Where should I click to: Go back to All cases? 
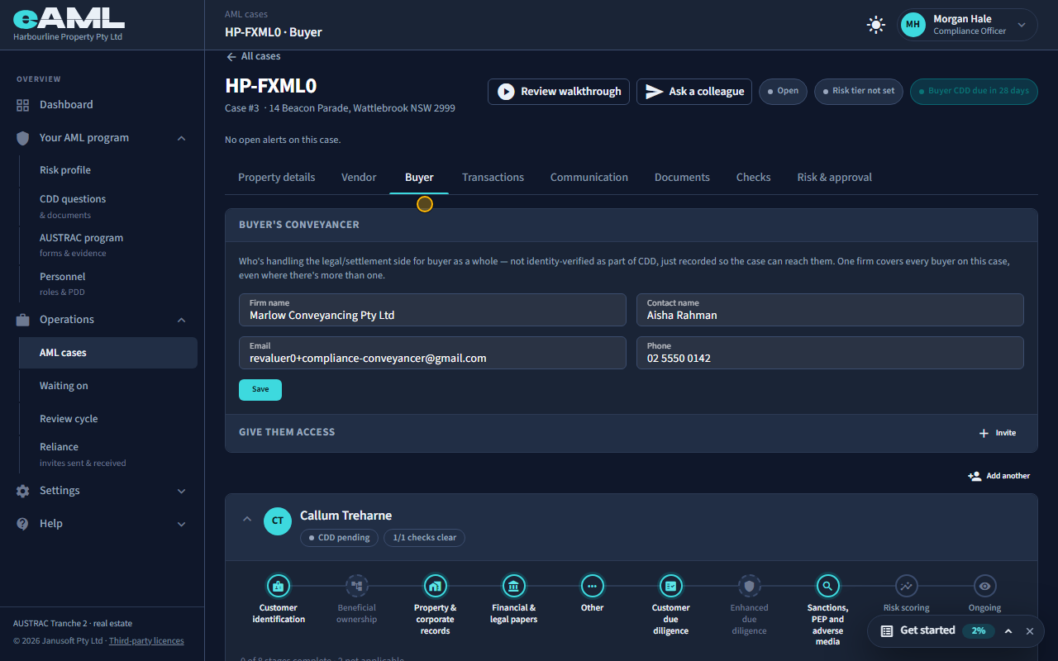253,56
